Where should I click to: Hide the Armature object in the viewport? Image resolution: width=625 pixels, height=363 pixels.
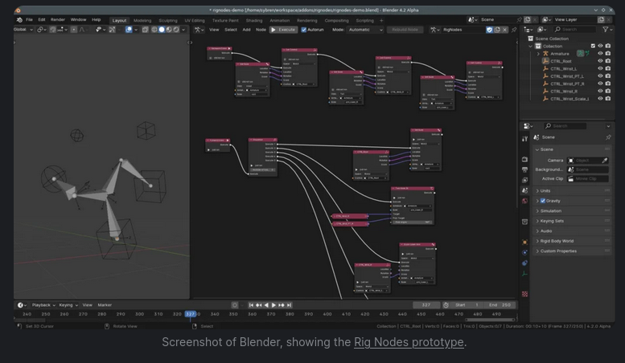click(600, 53)
